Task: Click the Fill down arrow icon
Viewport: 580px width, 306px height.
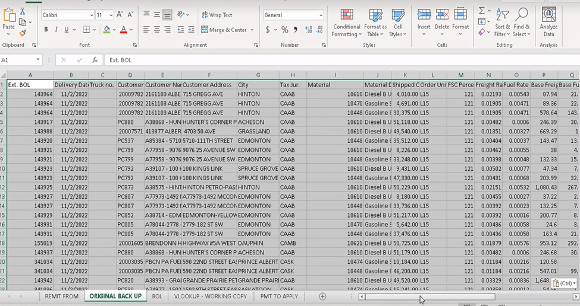Action: (x=482, y=21)
